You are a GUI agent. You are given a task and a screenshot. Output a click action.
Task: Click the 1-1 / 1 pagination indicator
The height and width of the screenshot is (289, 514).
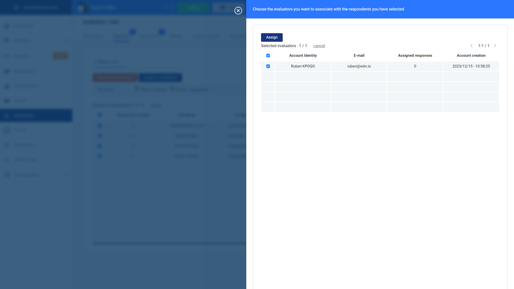[483, 46]
